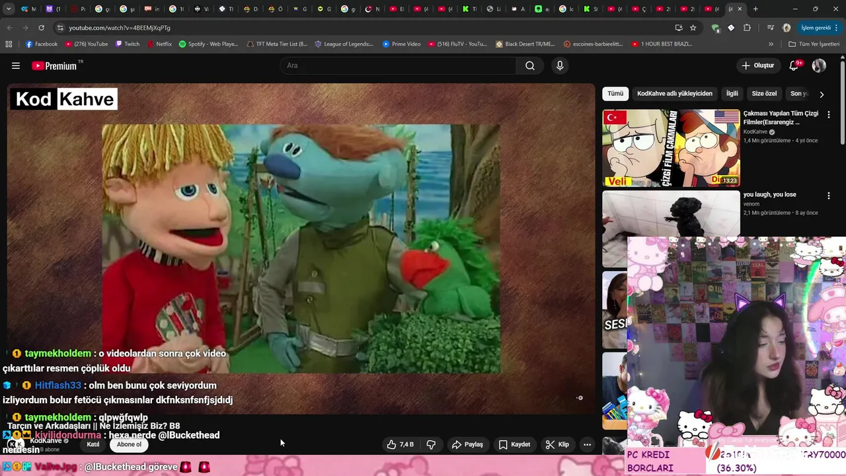Select the Size özel filter chip

[x=764, y=94]
